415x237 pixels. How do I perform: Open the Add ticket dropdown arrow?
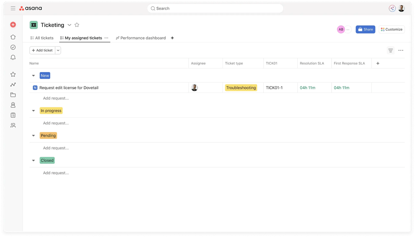tap(58, 50)
